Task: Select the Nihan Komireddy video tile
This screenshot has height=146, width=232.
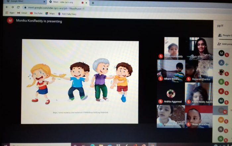Action: pyautogui.click(x=171, y=48)
